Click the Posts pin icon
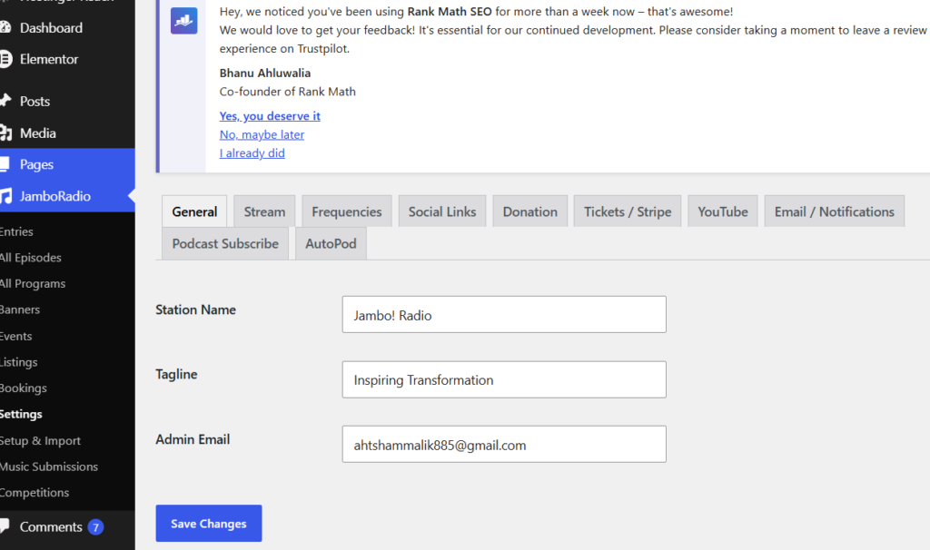 coord(5,100)
